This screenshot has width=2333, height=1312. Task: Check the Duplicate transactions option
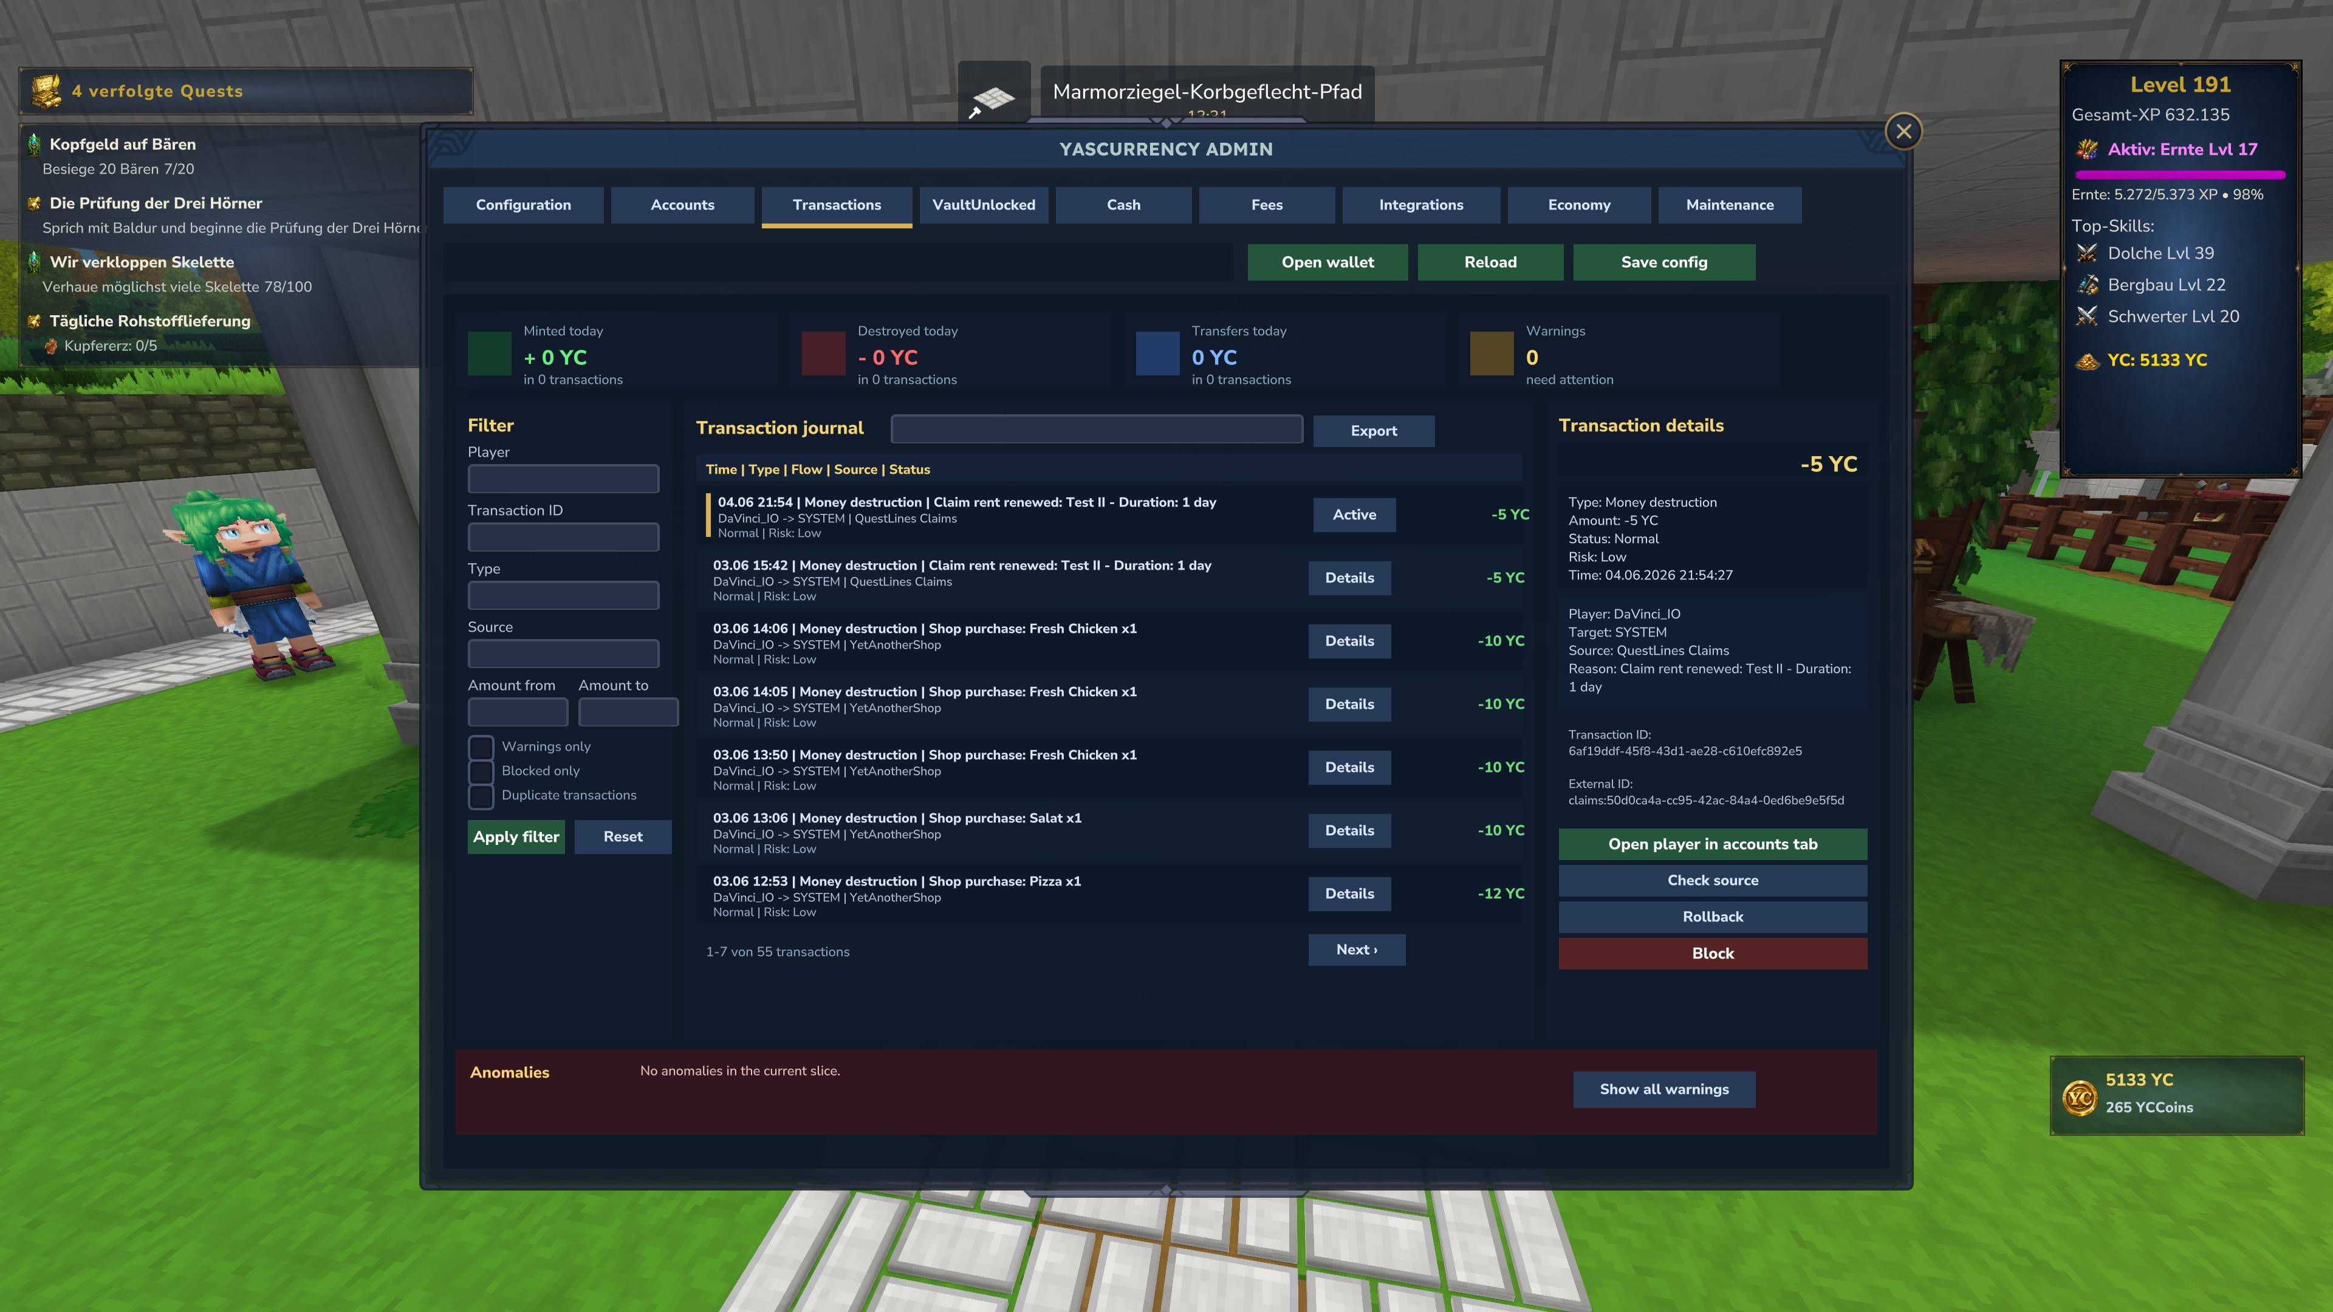[x=481, y=796]
